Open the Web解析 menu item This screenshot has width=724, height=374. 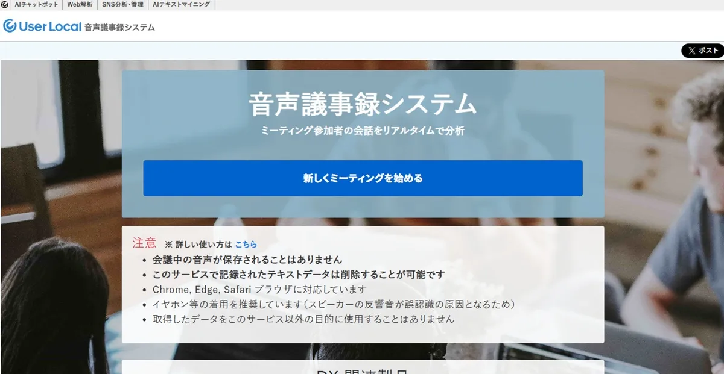80,4
